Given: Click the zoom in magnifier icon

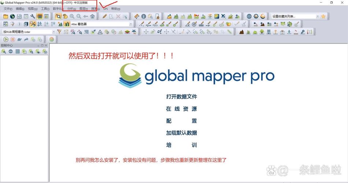Looking at the screenshot, I should [72, 16].
